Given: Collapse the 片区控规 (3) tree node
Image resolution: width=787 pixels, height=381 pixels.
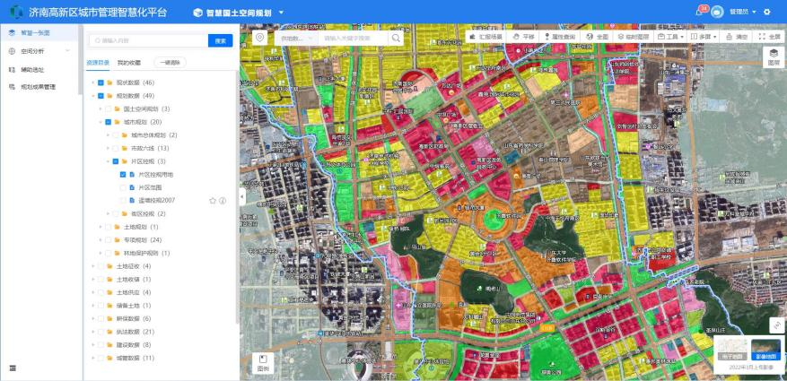Looking at the screenshot, I should point(108,161).
